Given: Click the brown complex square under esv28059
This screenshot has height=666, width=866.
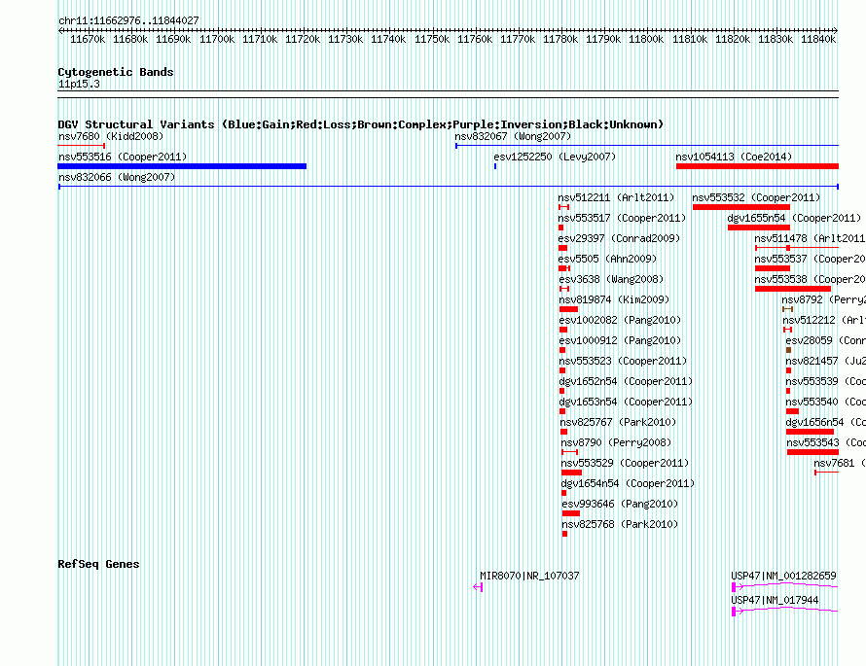Looking at the screenshot, I should tap(789, 350).
